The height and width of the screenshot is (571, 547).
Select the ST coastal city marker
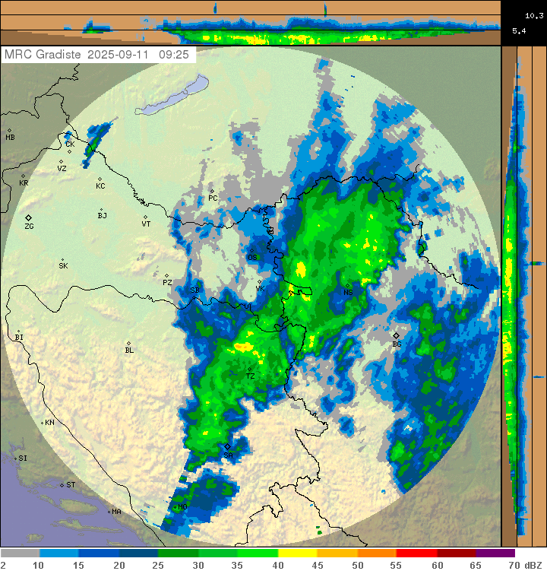coord(62,484)
